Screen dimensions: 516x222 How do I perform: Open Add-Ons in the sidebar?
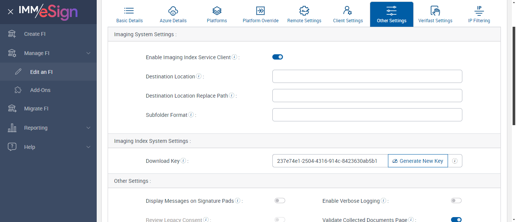coord(40,90)
